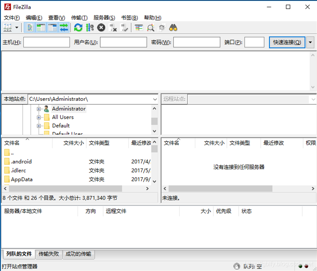Viewport: 317px width, 271px height.
Task: Cancel the current operation
Action: (101, 27)
